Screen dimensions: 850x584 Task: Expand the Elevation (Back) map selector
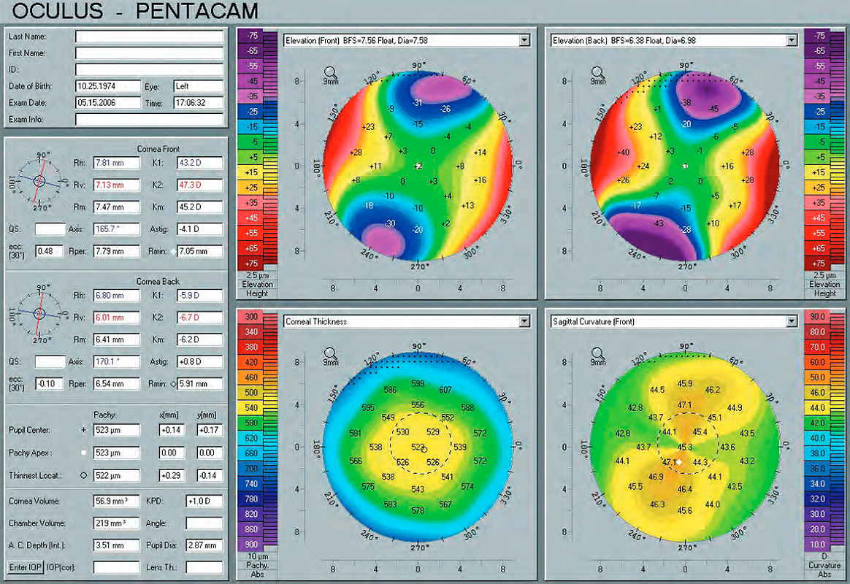(791, 41)
